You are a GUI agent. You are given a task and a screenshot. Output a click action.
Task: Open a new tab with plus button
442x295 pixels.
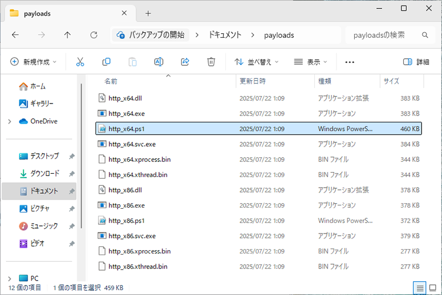pyautogui.click(x=148, y=13)
